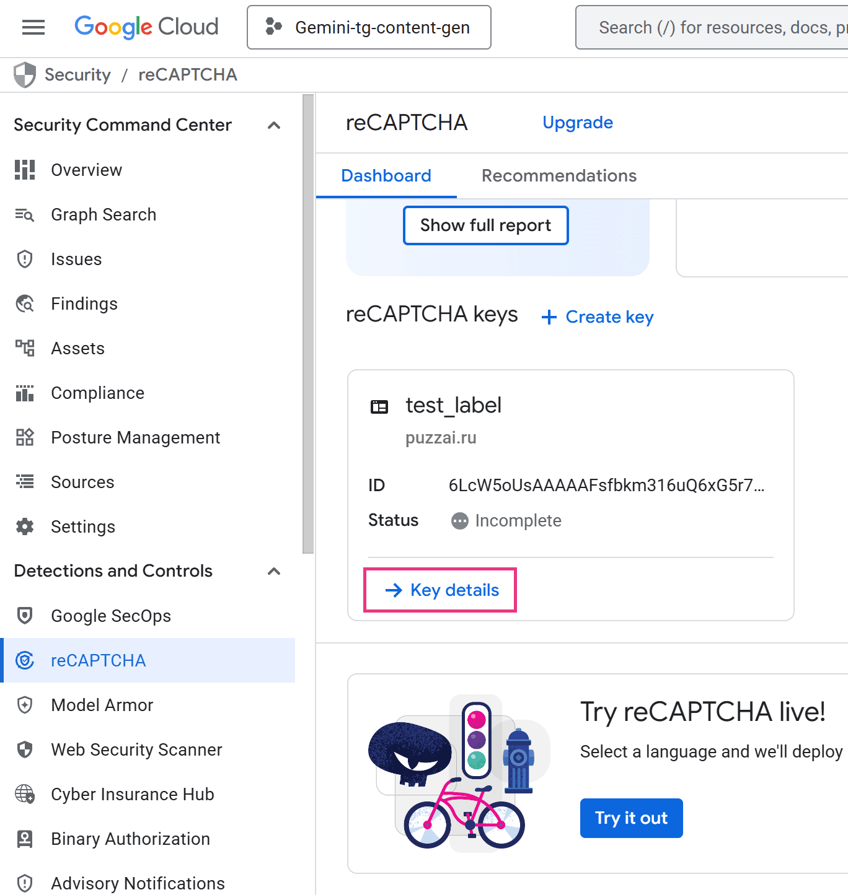Click the Posture Management icon
The image size is (848, 895).
click(25, 437)
